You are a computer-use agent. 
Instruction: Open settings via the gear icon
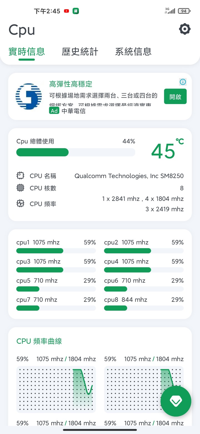pyautogui.click(x=185, y=29)
